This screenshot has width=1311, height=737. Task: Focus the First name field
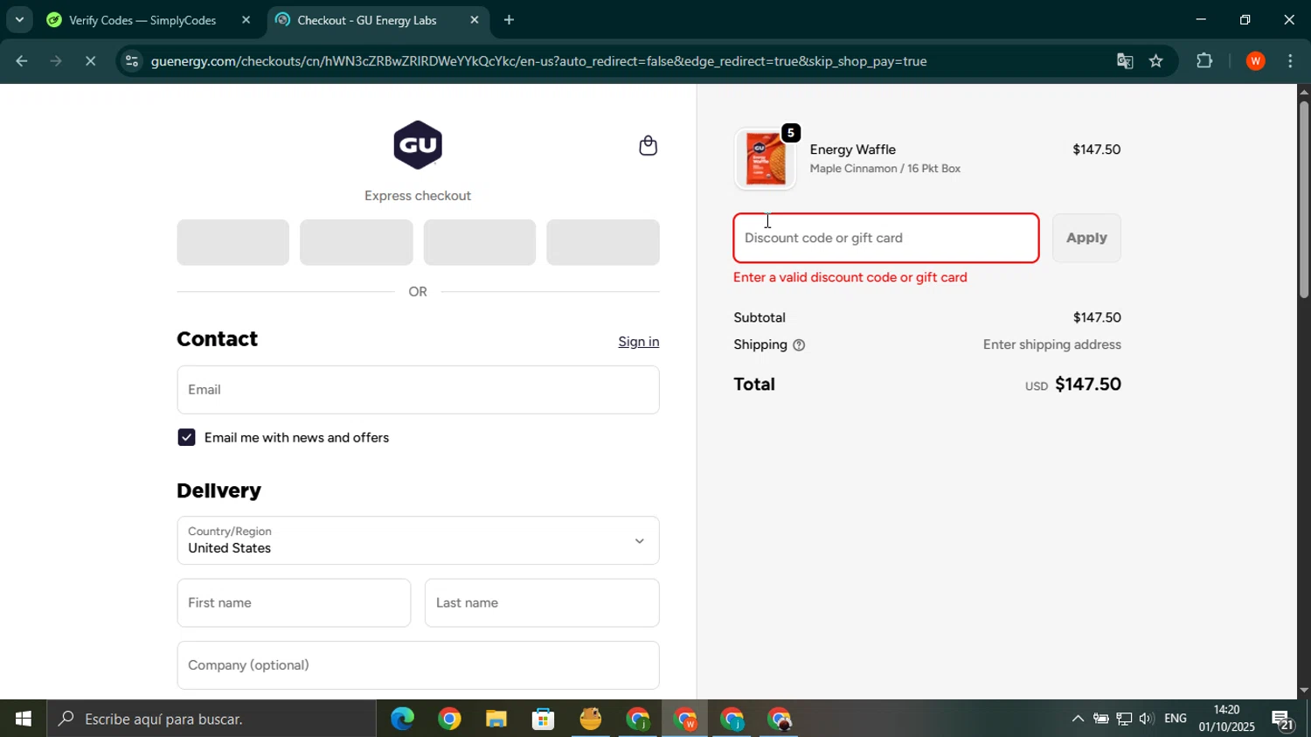(x=294, y=603)
